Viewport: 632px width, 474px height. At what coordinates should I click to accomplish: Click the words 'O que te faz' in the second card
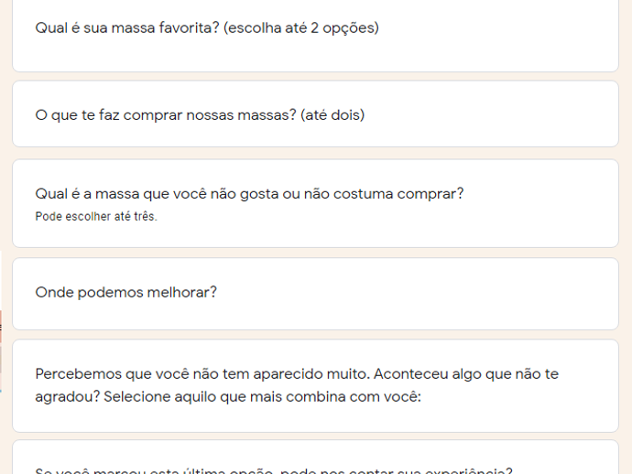[77, 115]
